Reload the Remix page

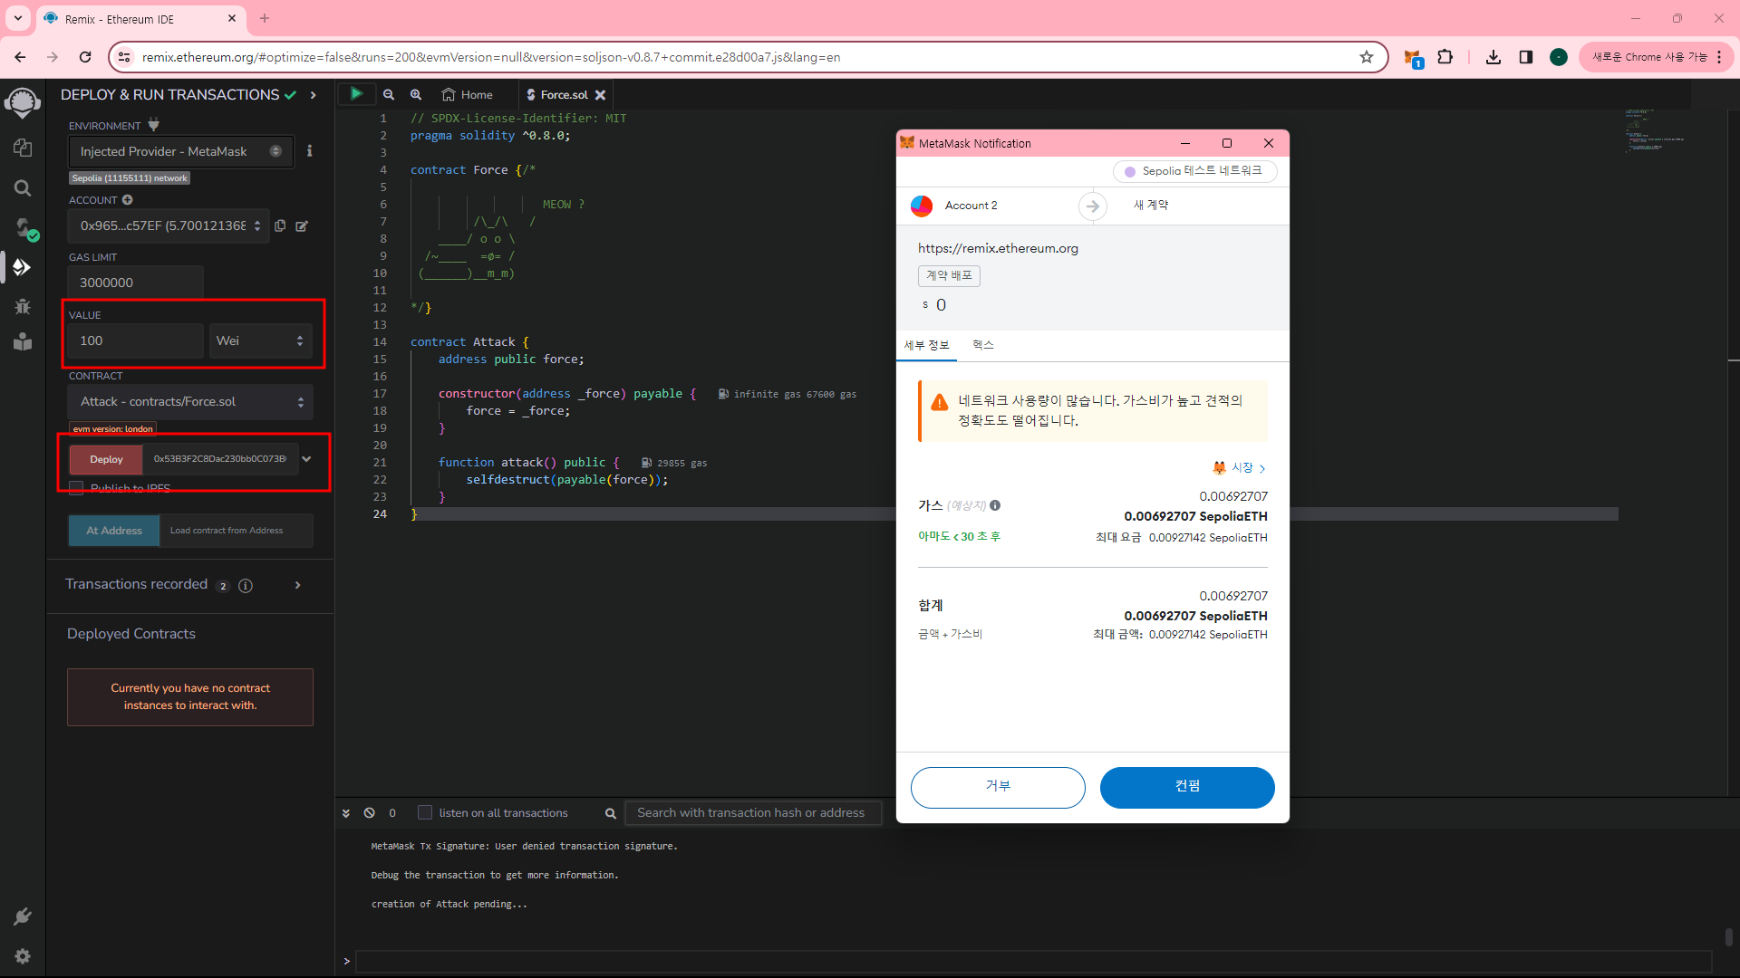[85, 57]
